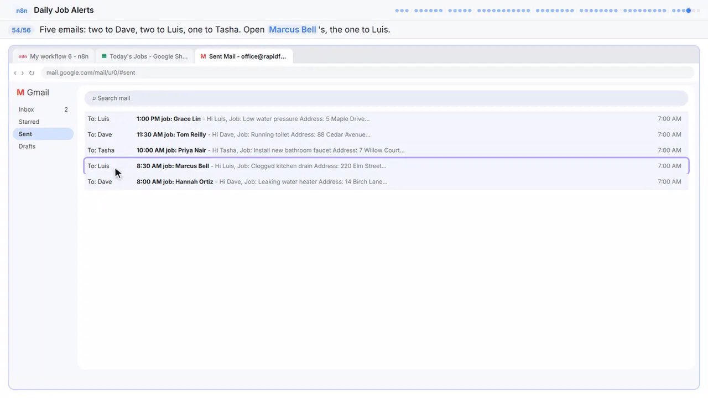Open the Starred folder
708x398 pixels.
[43, 122]
